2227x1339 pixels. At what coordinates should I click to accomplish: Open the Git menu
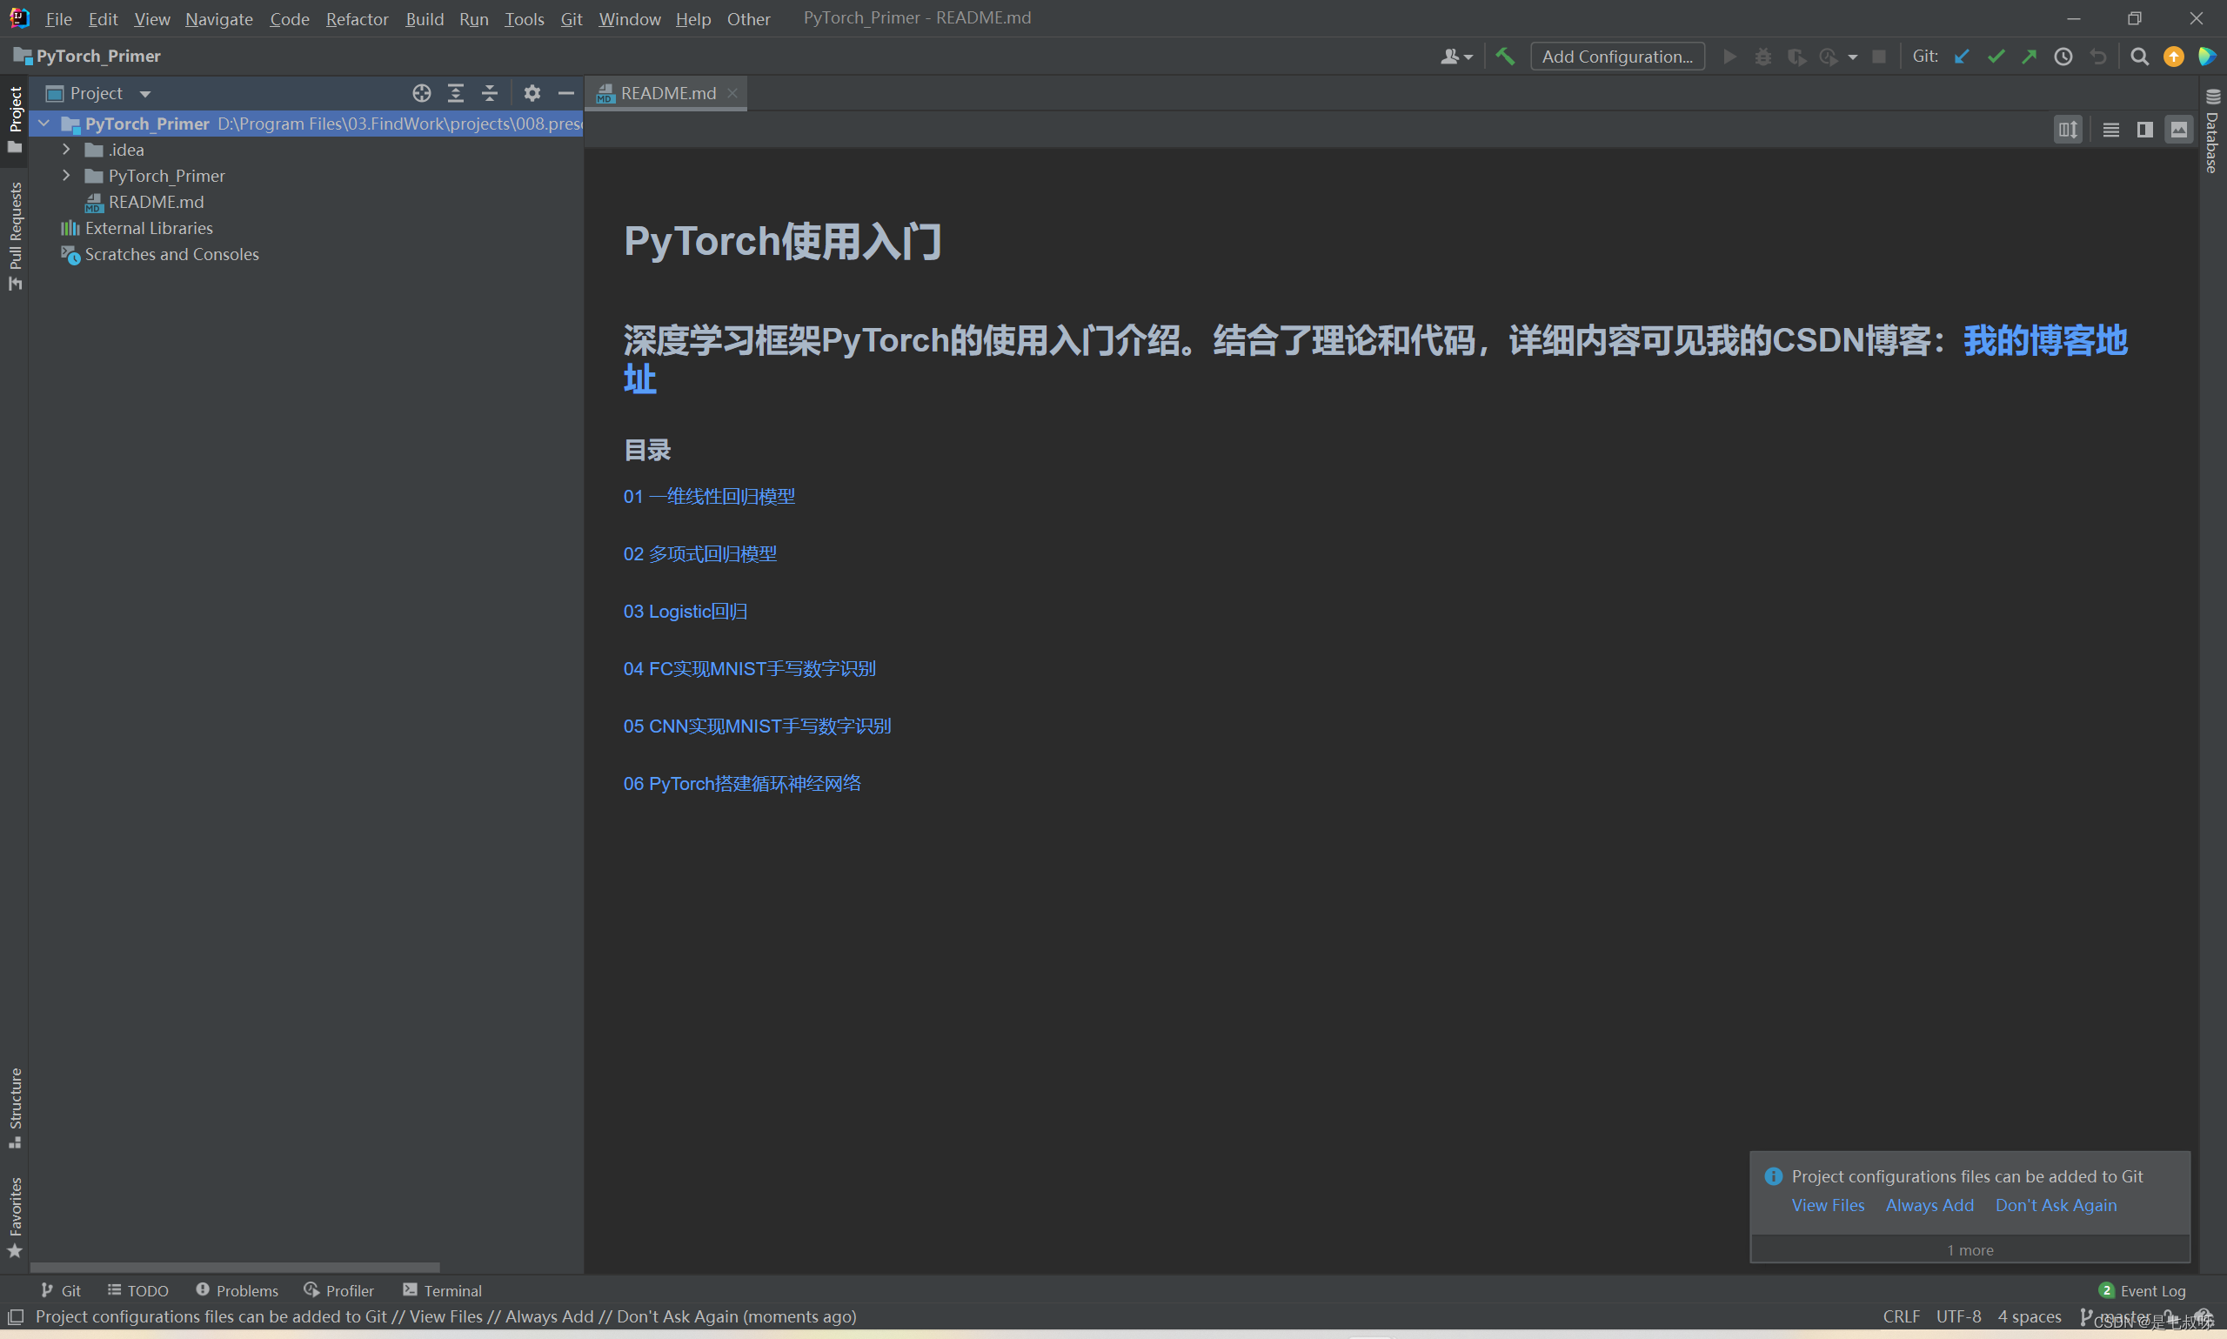click(571, 19)
